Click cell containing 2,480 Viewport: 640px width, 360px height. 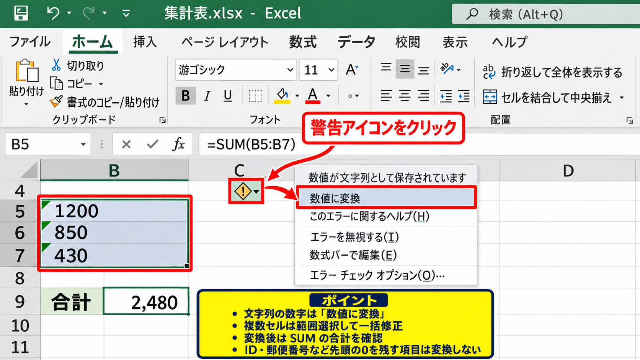(x=146, y=301)
